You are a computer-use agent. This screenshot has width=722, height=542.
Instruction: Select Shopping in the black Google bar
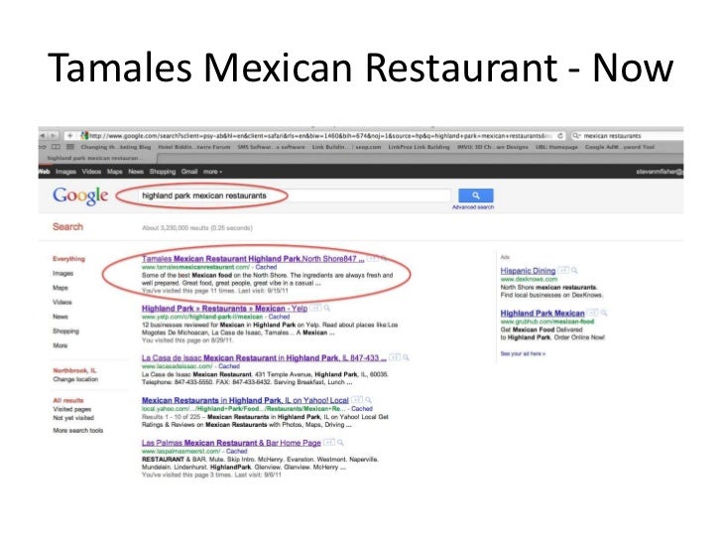pos(163,172)
